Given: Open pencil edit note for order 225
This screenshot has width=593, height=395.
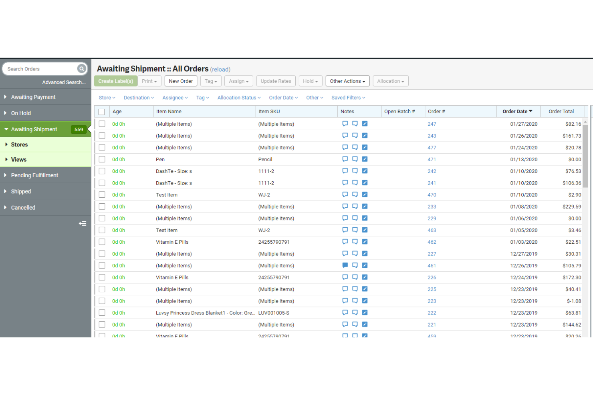Looking at the screenshot, I should tap(365, 289).
